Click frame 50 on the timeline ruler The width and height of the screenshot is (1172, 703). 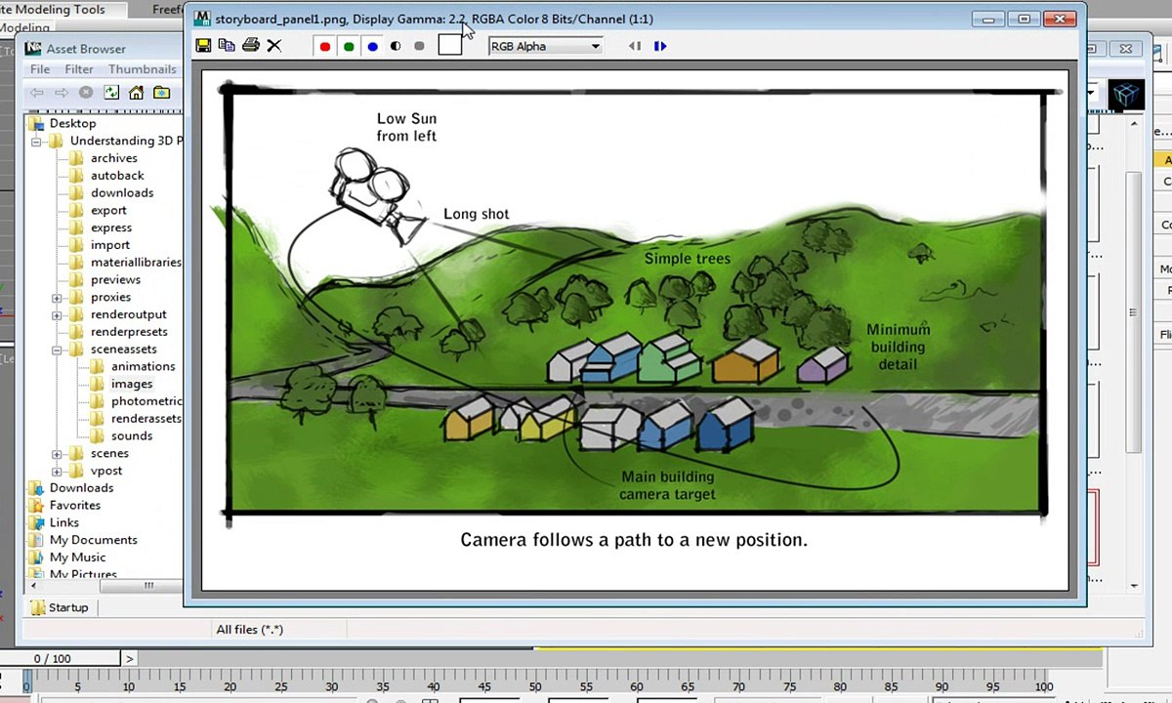tap(536, 686)
